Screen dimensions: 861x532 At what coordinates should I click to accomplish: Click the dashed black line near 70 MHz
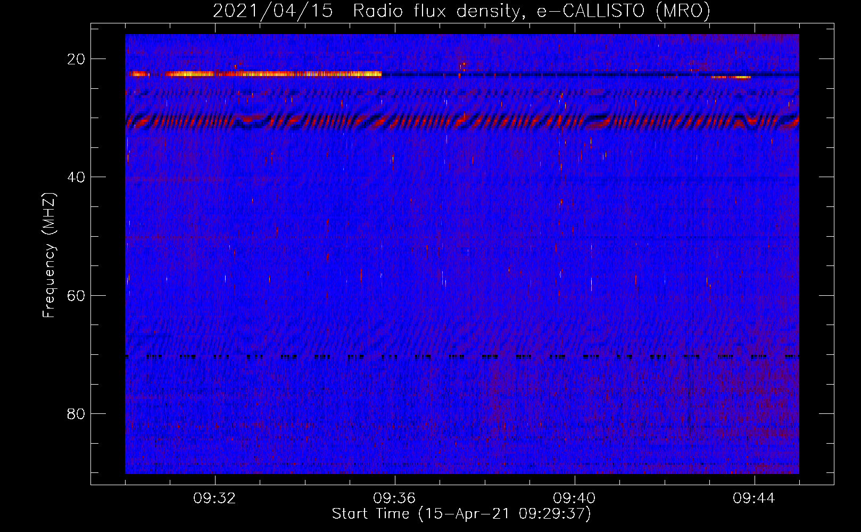[x=462, y=356]
